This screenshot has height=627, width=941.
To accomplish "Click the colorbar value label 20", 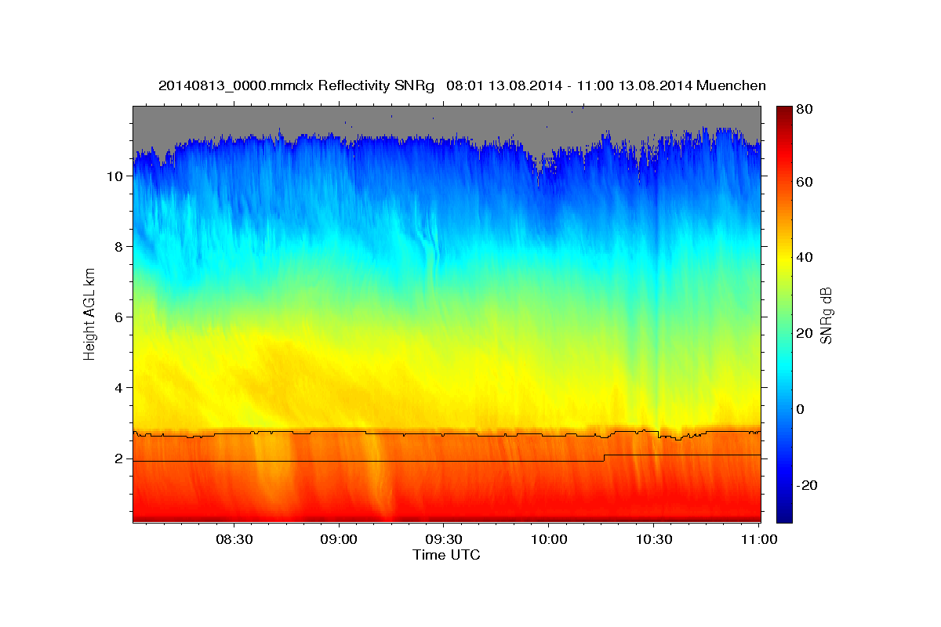I will tap(805, 333).
